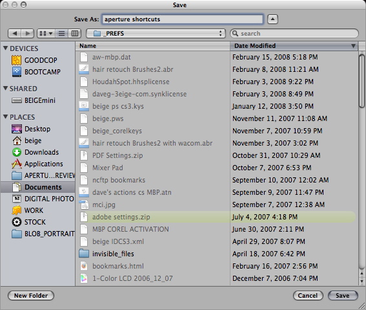Switch to icon view mode
The height and width of the screenshot is (310, 366).
46,34
